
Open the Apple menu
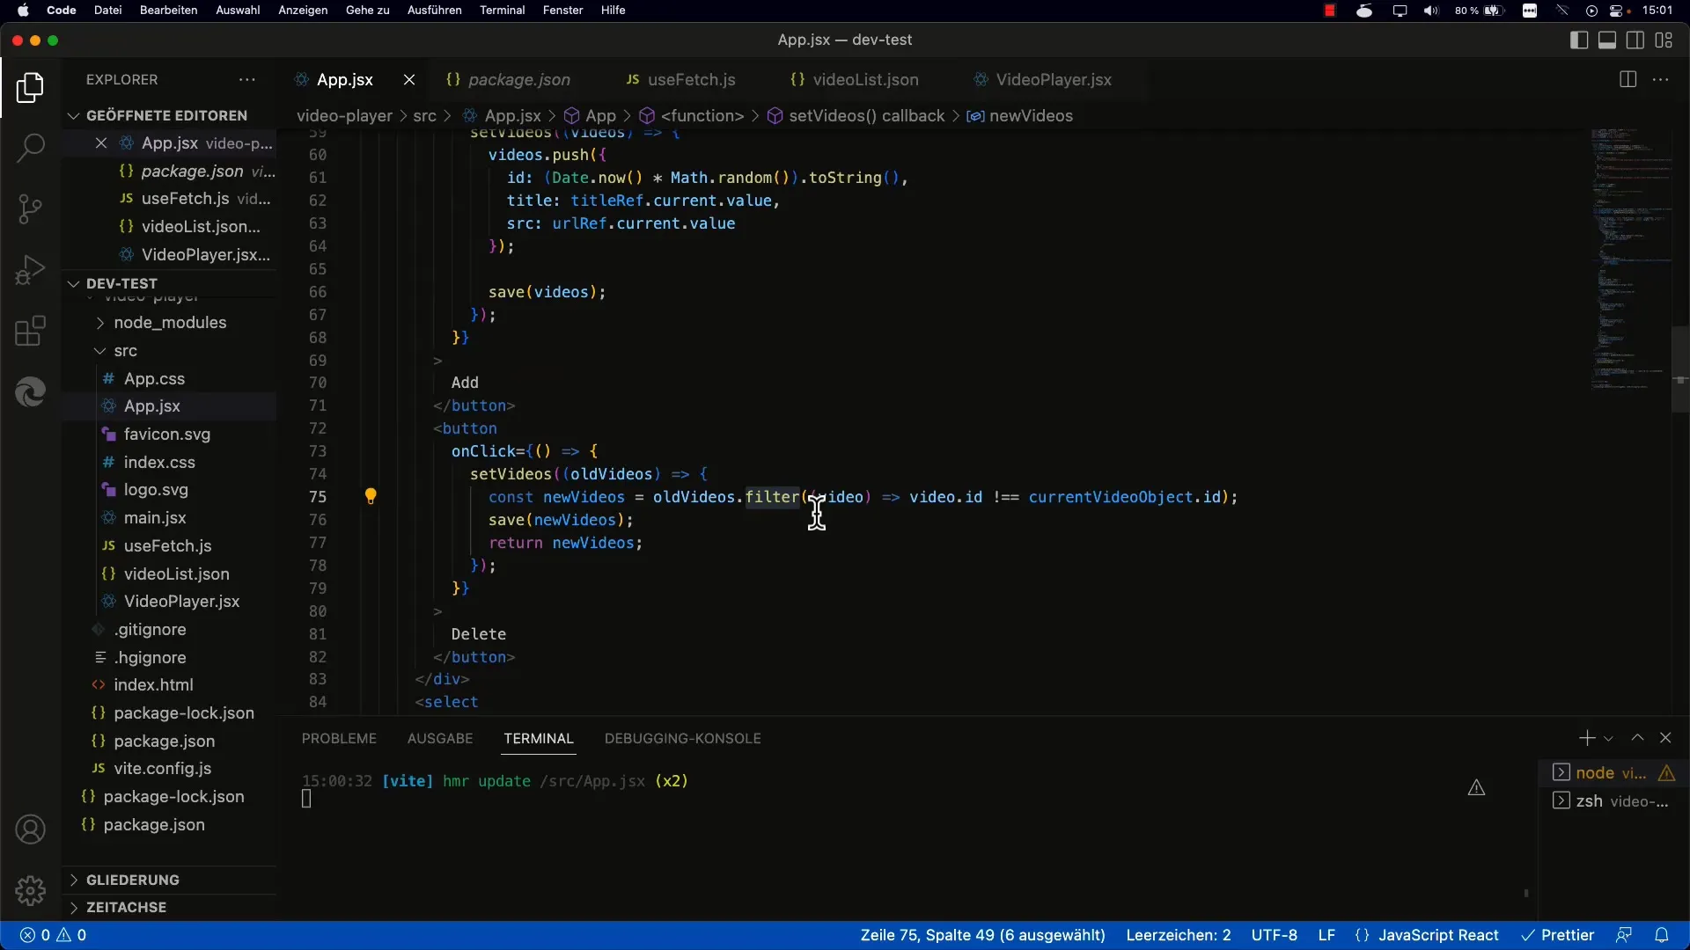[x=23, y=11]
